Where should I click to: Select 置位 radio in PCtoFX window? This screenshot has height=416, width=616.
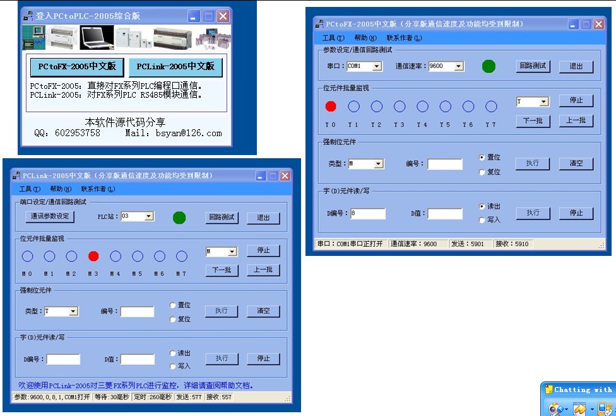(482, 158)
